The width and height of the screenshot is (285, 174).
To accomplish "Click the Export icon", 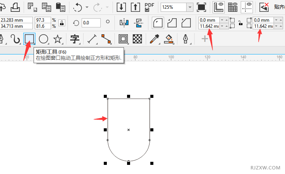I will point(135,7).
